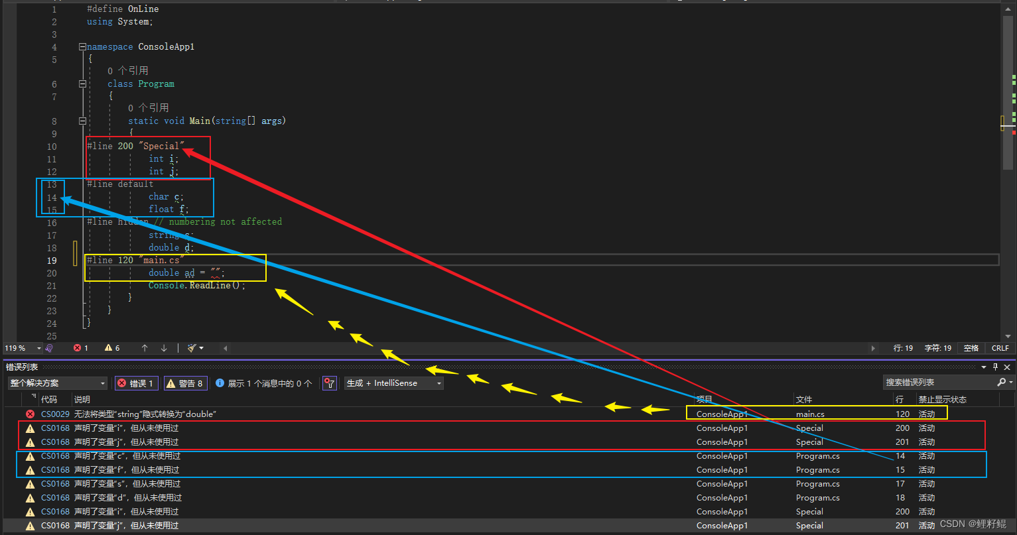Sort error list by 代码 column
The image size is (1017, 535).
pos(54,400)
